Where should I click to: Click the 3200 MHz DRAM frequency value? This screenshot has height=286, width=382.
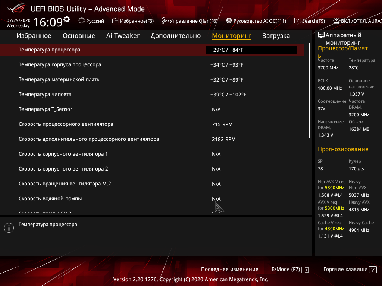[359, 115]
